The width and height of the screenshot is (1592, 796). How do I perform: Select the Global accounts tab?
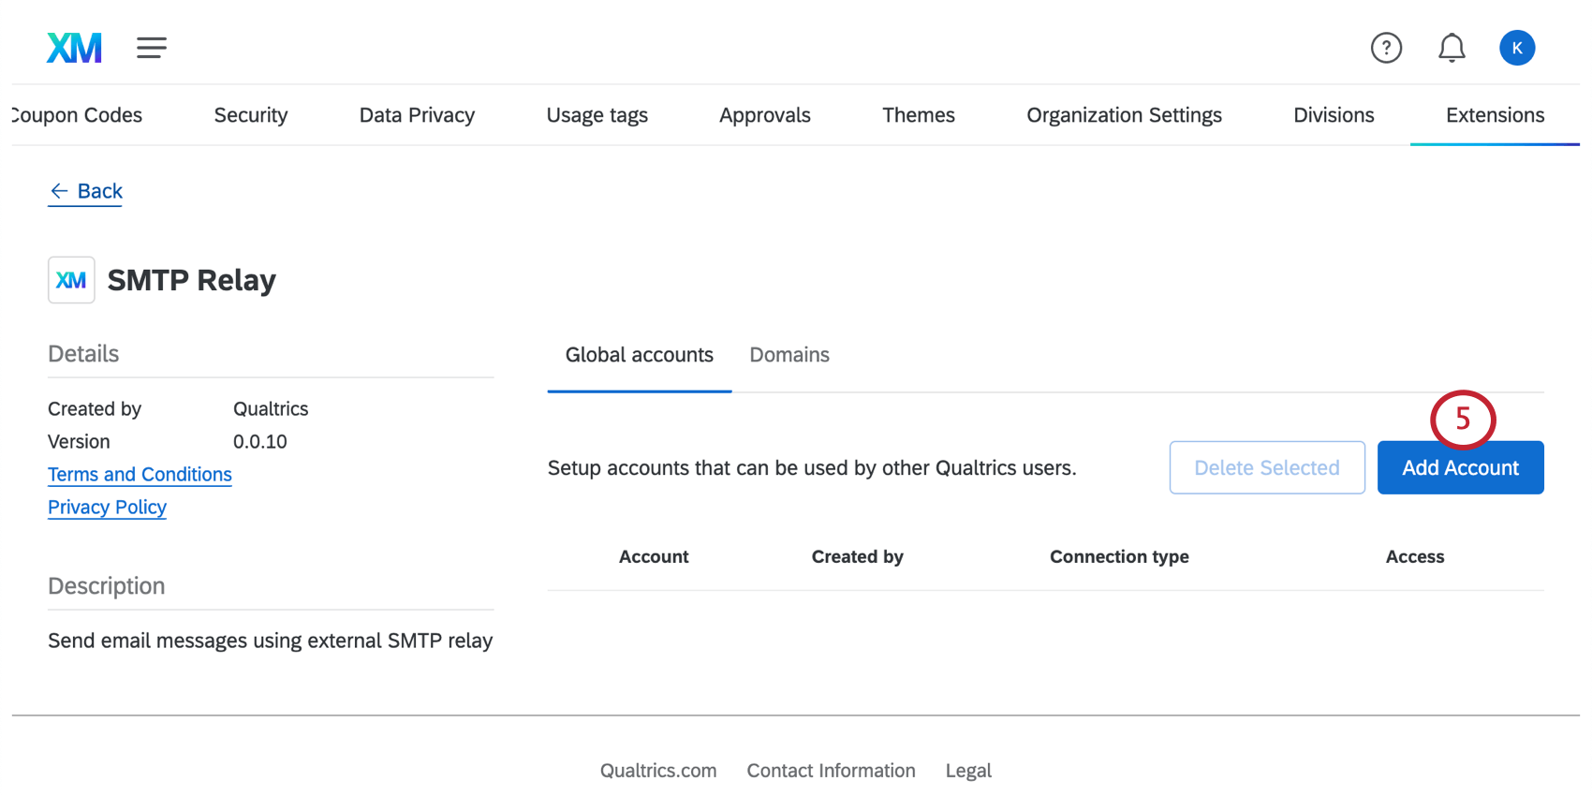pyautogui.click(x=639, y=355)
